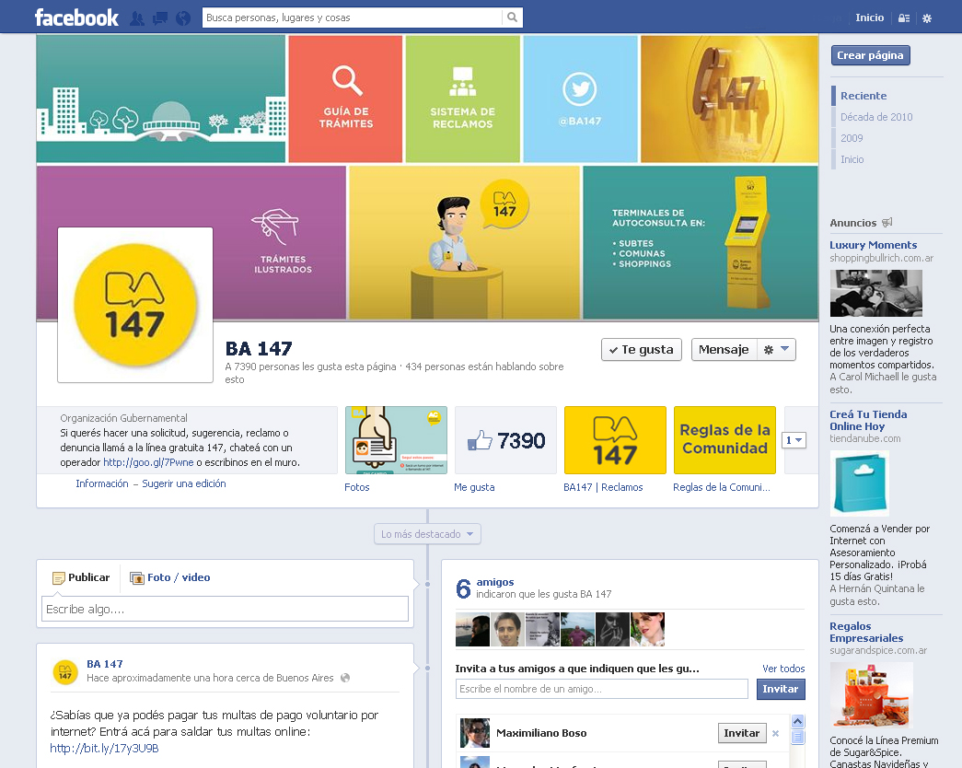Click BA 147 profile picture

click(x=135, y=305)
